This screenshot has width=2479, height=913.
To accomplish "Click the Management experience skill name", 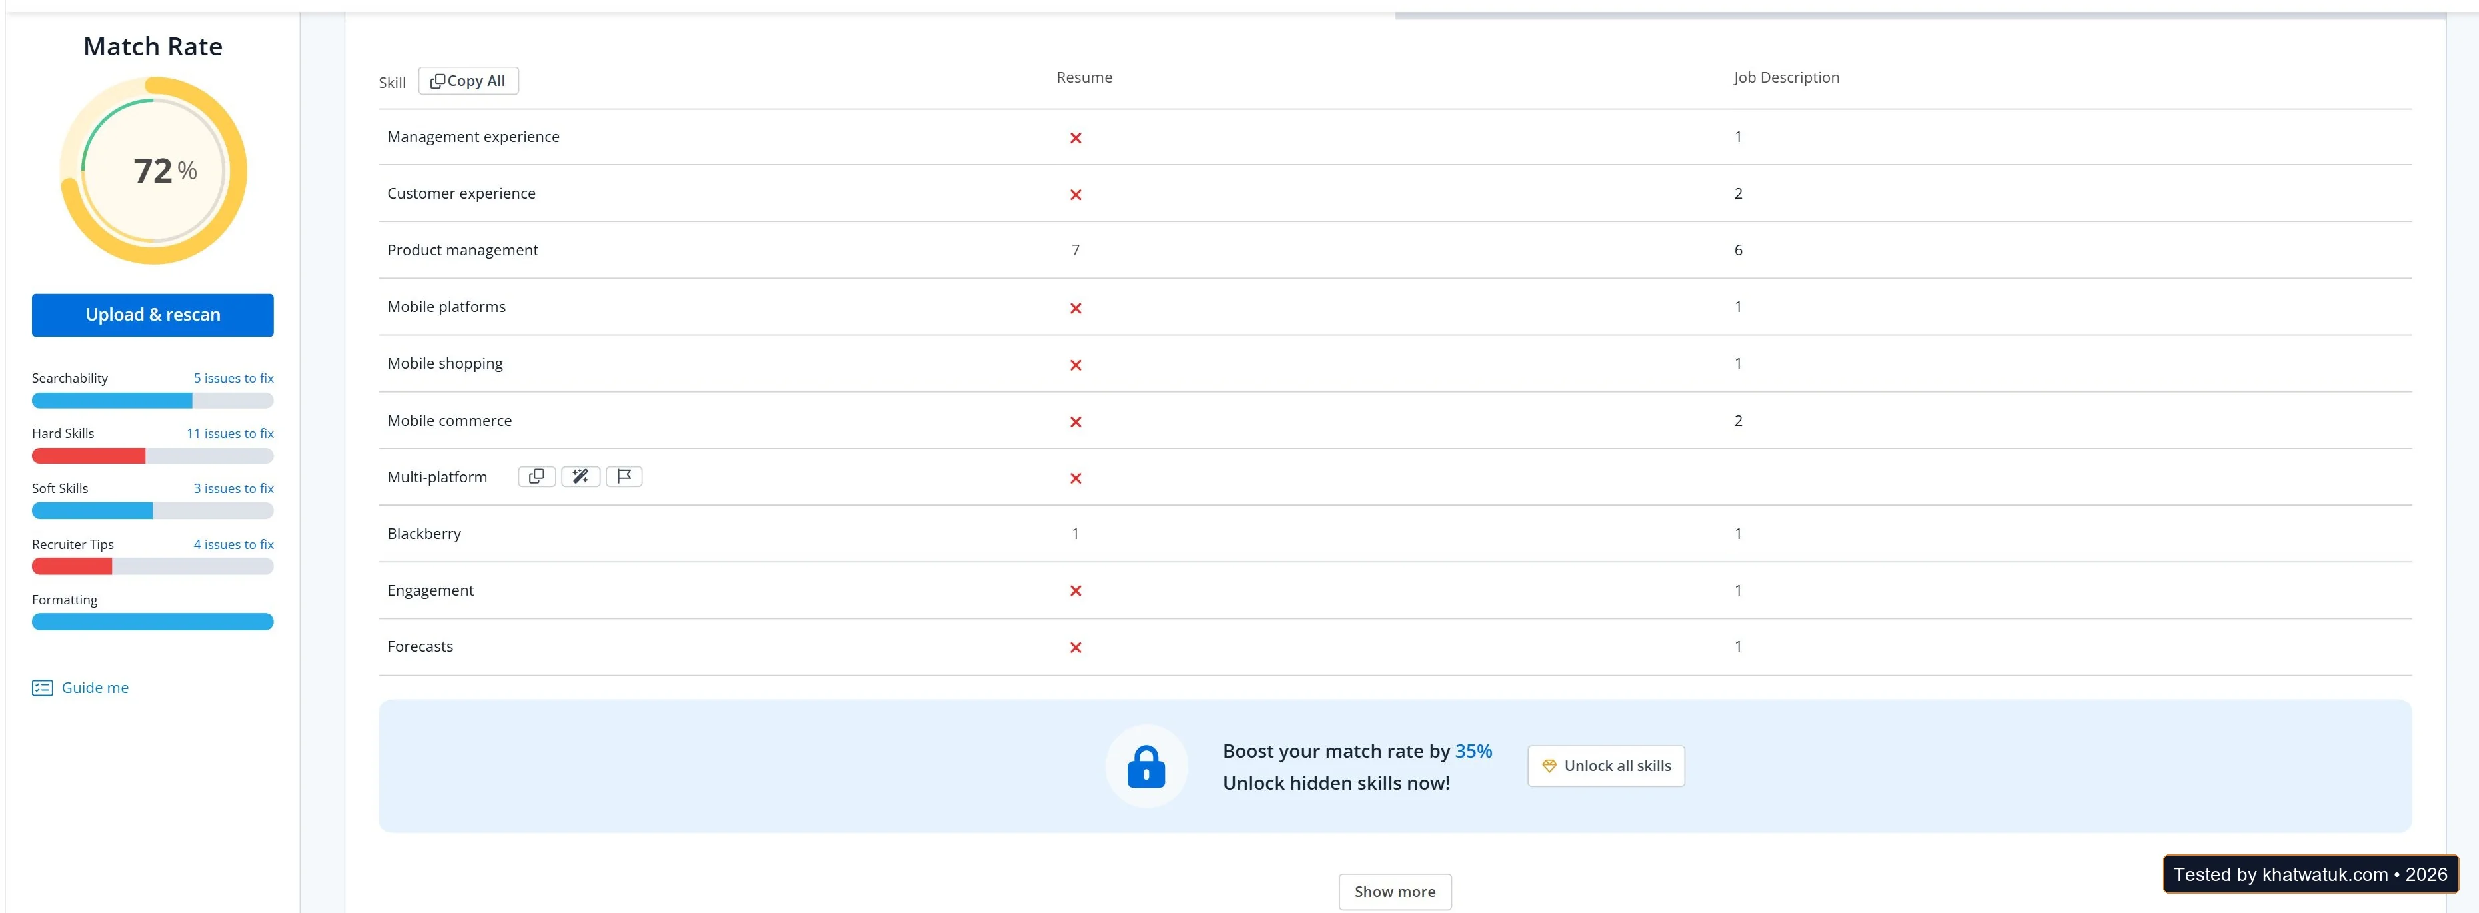I will coord(472,137).
